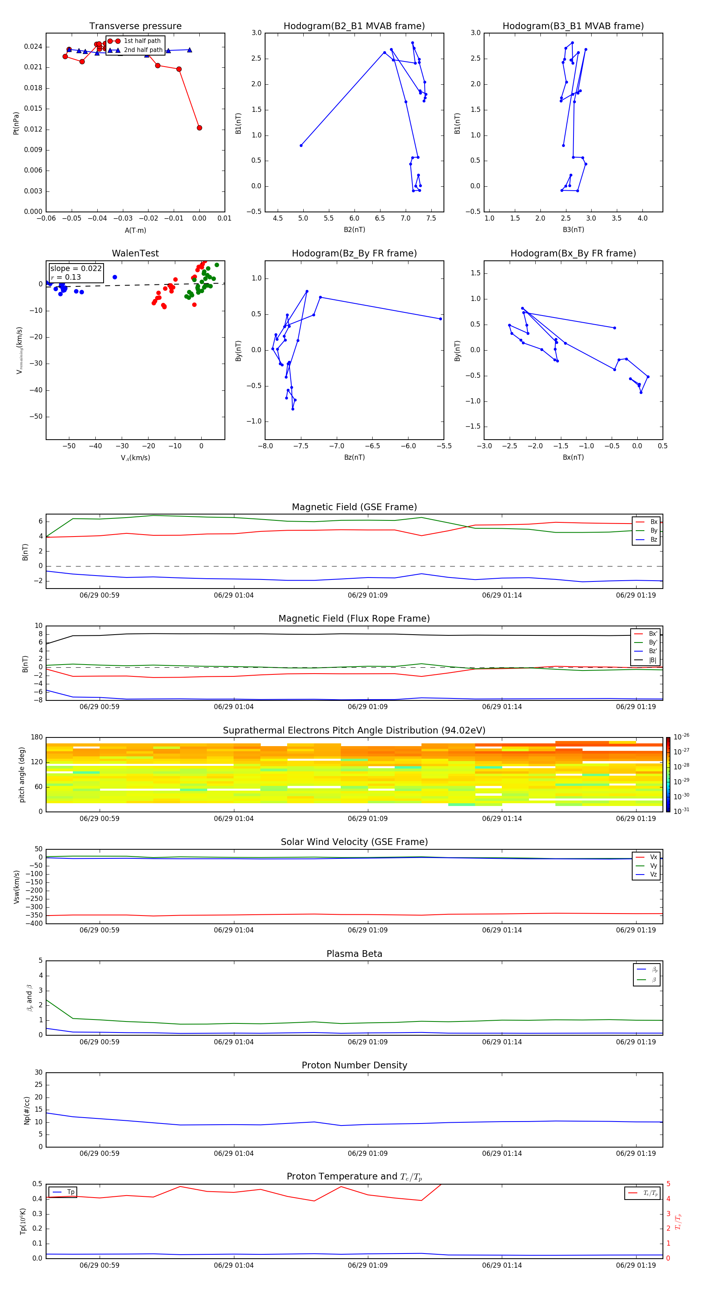Click the "Hodogram(B3_B1 MVAB frame)" title
Image resolution: width=709 pixels, height=1300 pixels.
click(573, 26)
